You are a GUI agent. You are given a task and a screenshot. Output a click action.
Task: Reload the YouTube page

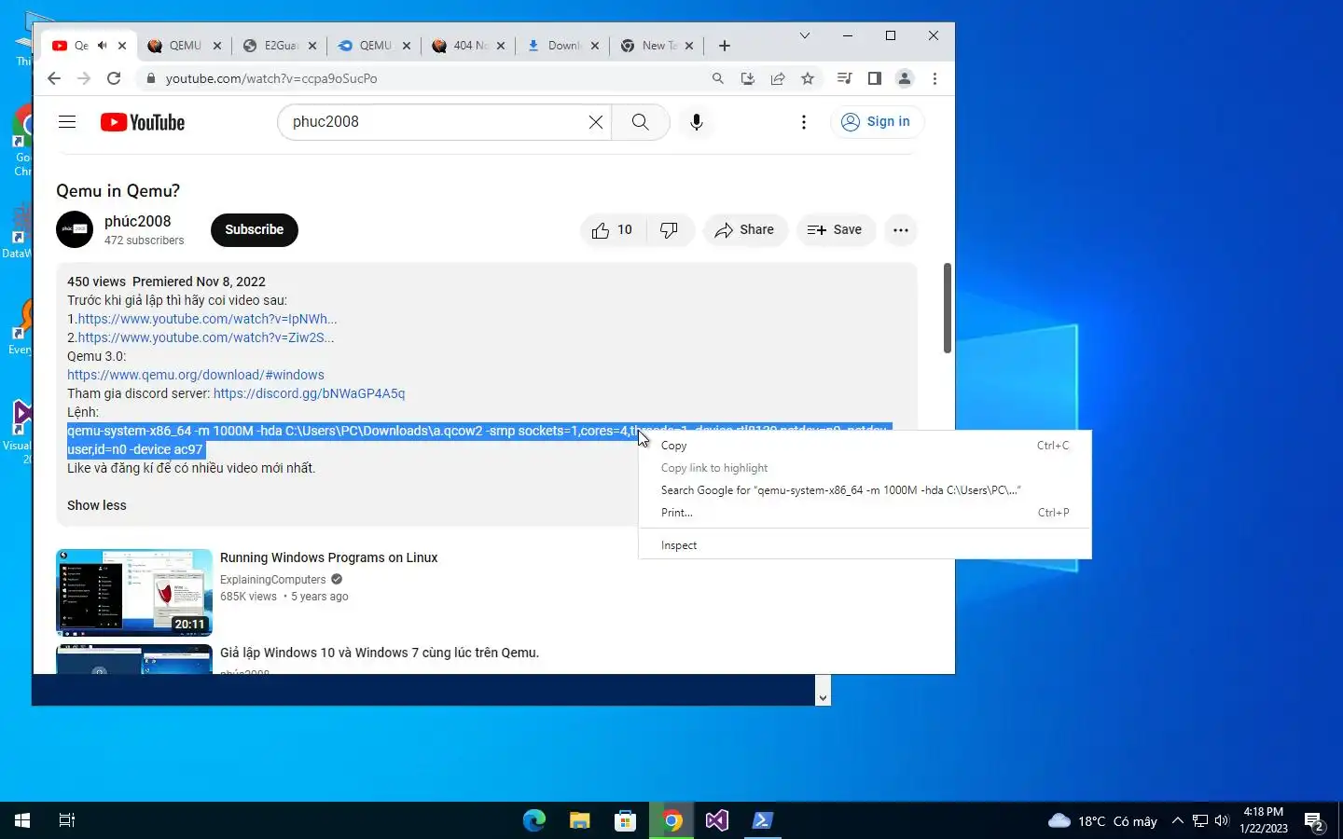pyautogui.click(x=114, y=78)
